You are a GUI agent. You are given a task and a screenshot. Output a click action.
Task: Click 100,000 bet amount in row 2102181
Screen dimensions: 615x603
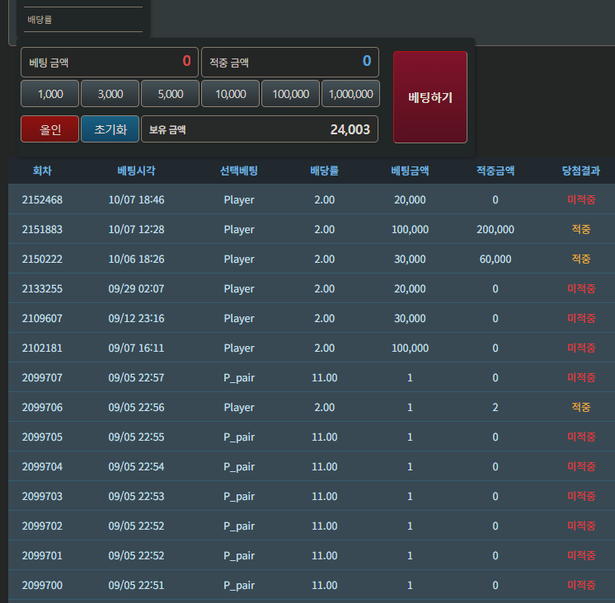tap(410, 348)
